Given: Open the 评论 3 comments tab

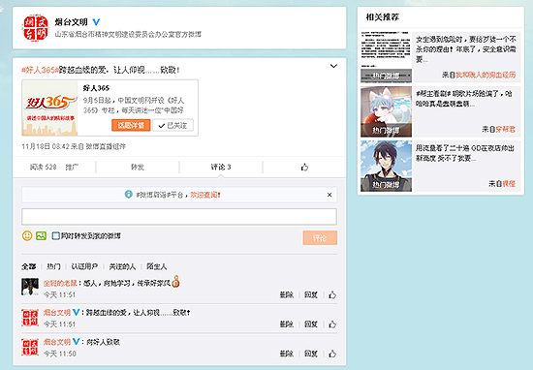Looking at the screenshot, I should (221, 167).
